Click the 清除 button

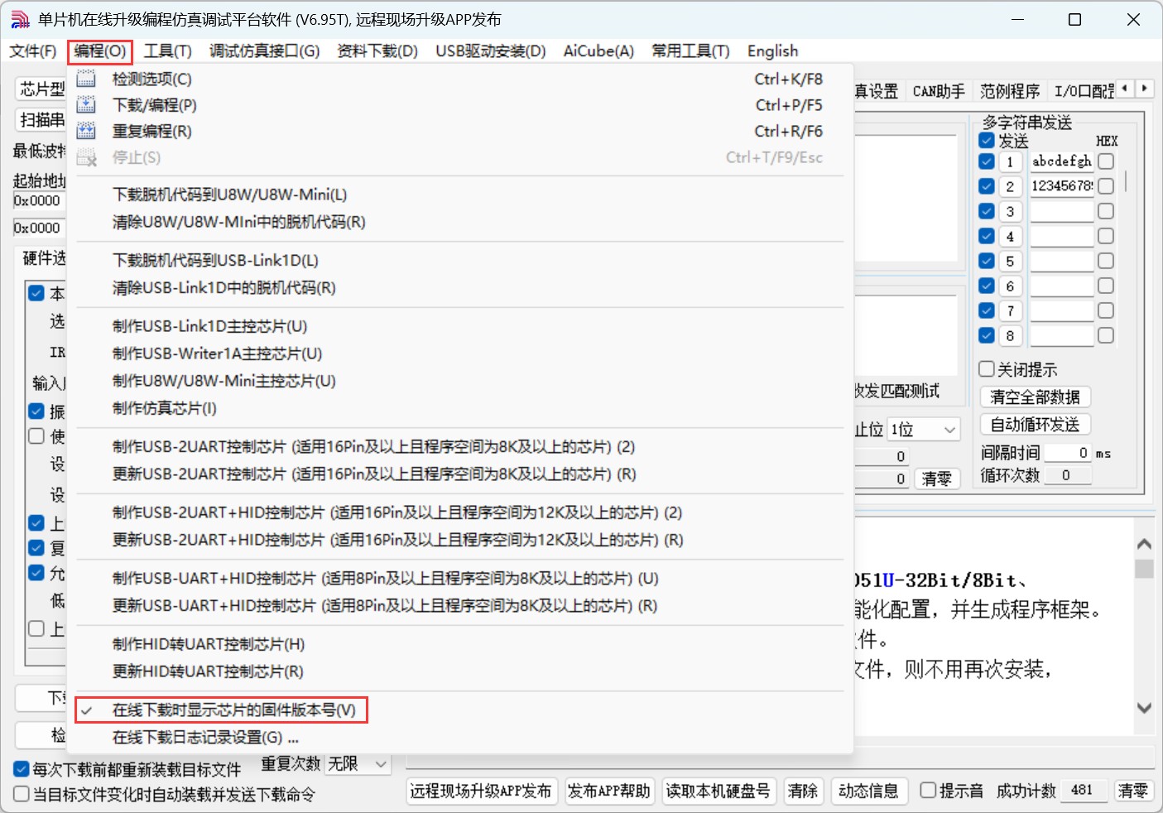[802, 791]
